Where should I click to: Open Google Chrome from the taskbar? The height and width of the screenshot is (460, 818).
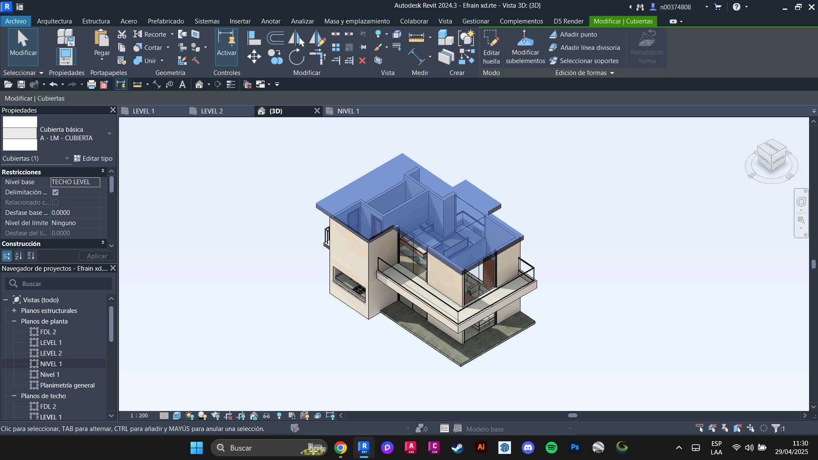coord(340,448)
